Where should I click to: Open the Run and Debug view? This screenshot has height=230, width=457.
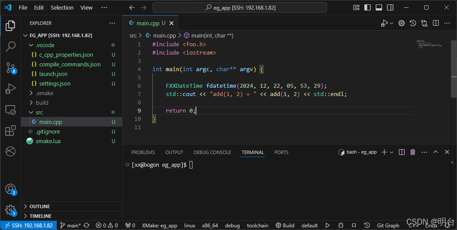click(10, 89)
